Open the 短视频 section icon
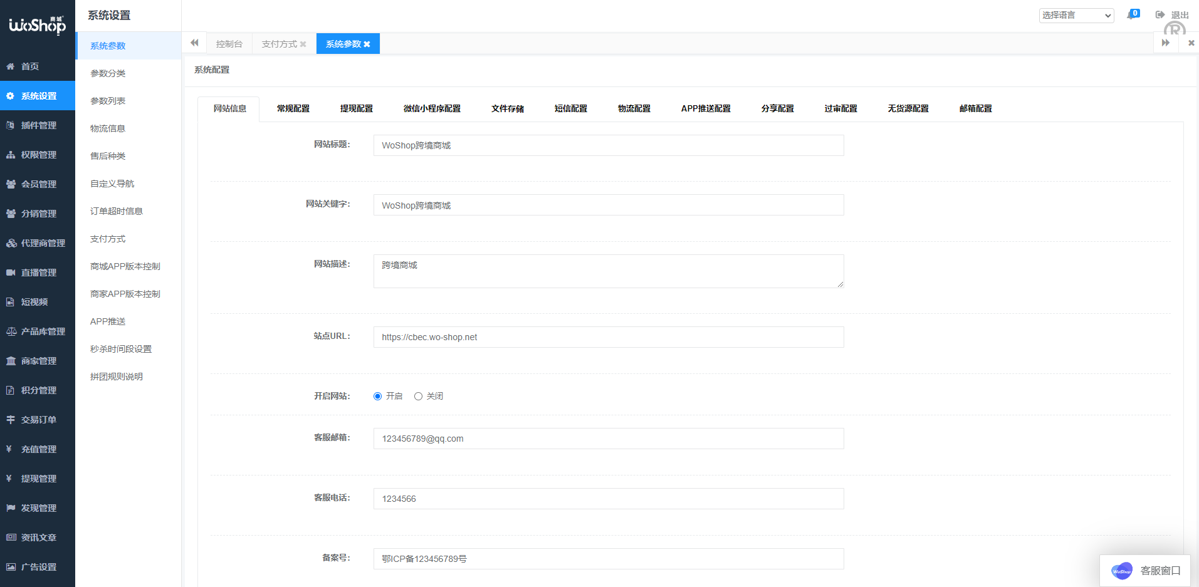Viewport: 1199px width, 587px height. coord(9,301)
